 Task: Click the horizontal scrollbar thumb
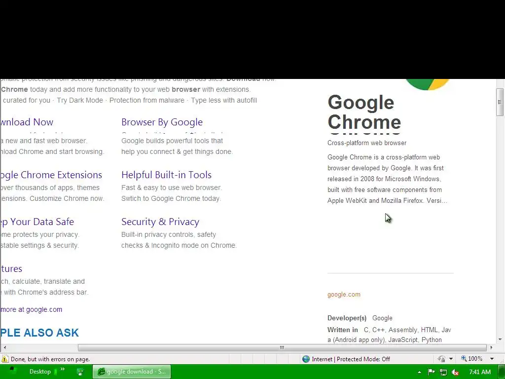pyautogui.click(x=282, y=347)
